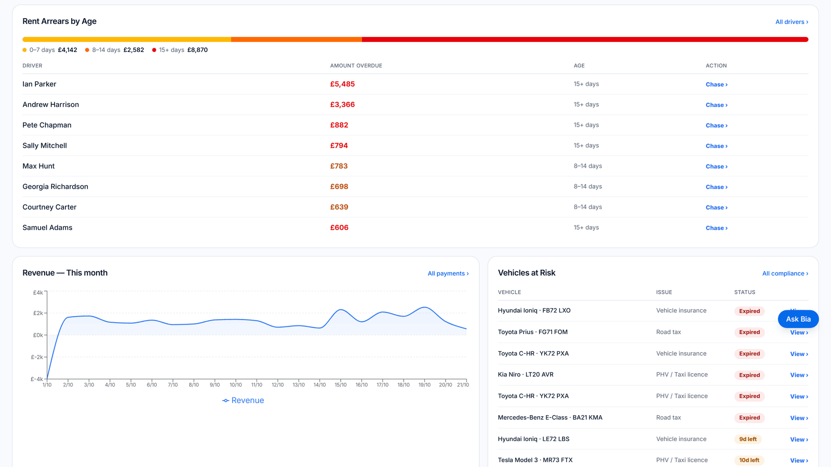Viewport: 831px width, 467px height.
Task: Select the 15+ days £8,870 legend item
Action: point(180,50)
